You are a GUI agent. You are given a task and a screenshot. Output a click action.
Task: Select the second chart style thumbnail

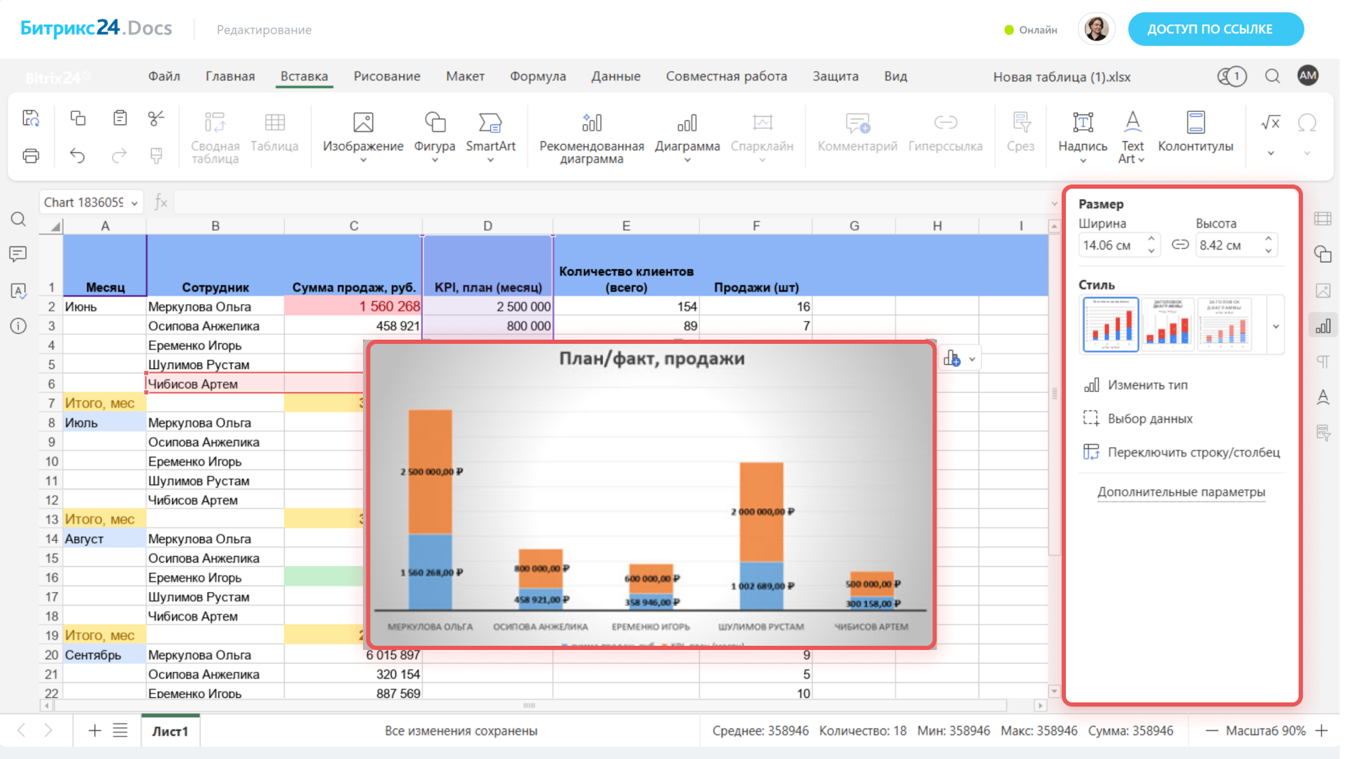click(1167, 324)
